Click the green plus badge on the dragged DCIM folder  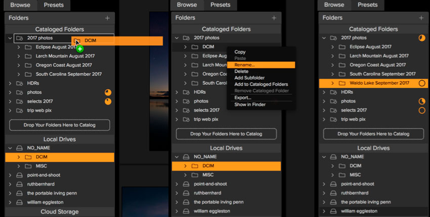[x=80, y=48]
